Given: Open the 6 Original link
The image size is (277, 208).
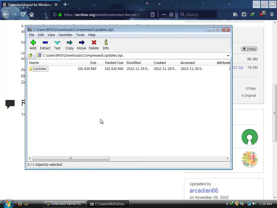Looking at the screenshot, I should click(x=249, y=96).
